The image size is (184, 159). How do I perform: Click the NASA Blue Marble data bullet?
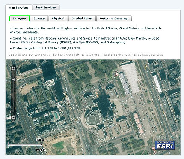[85, 40]
